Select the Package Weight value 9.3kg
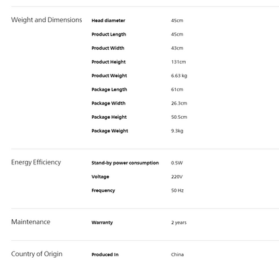 pos(177,131)
